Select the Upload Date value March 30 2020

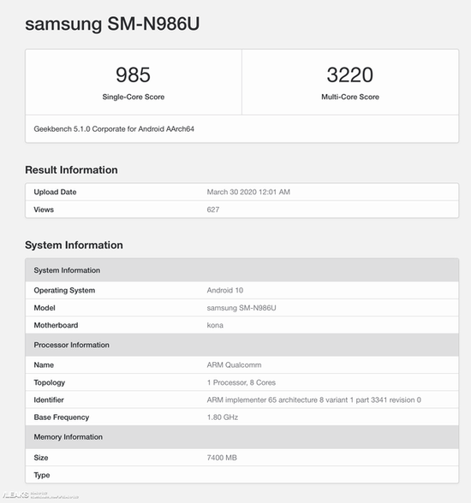pyautogui.click(x=248, y=192)
